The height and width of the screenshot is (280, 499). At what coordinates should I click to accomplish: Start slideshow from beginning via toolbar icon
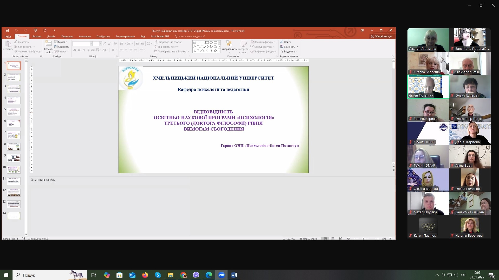[36, 30]
